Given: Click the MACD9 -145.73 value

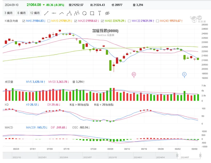Looking at the screenshot, I should point(36,127).
